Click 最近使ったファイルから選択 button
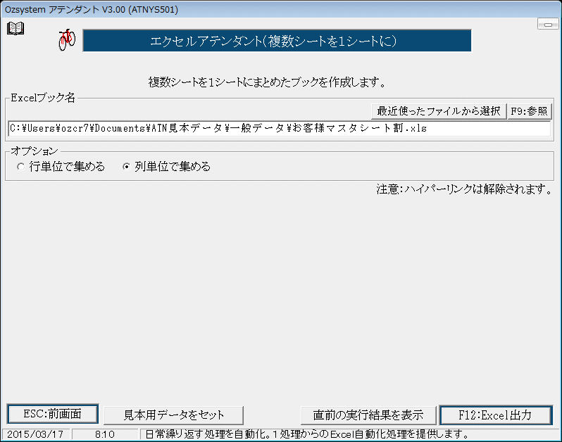Viewport: 562px width, 442px height. [438, 111]
